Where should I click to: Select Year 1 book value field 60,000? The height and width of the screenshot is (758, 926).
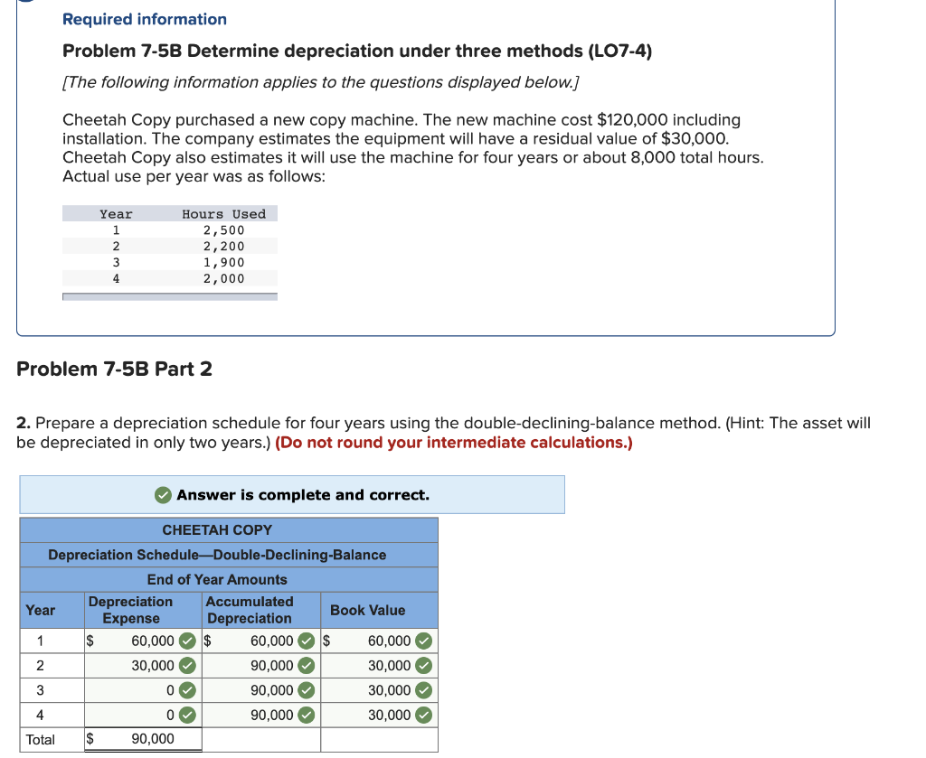[379, 641]
